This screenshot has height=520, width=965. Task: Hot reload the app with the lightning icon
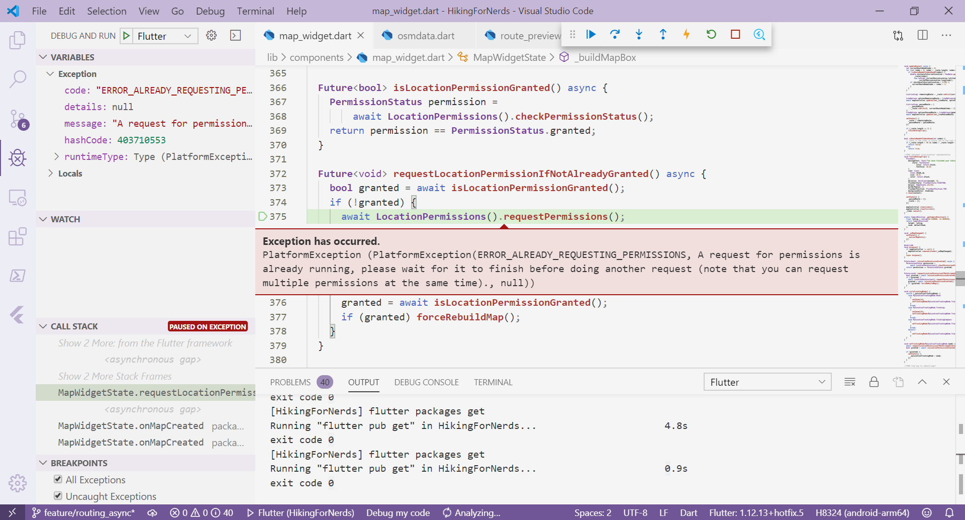687,34
